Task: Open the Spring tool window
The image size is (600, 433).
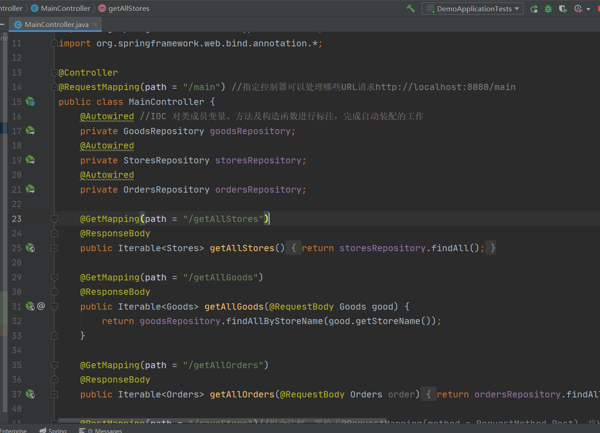Action: point(53,430)
